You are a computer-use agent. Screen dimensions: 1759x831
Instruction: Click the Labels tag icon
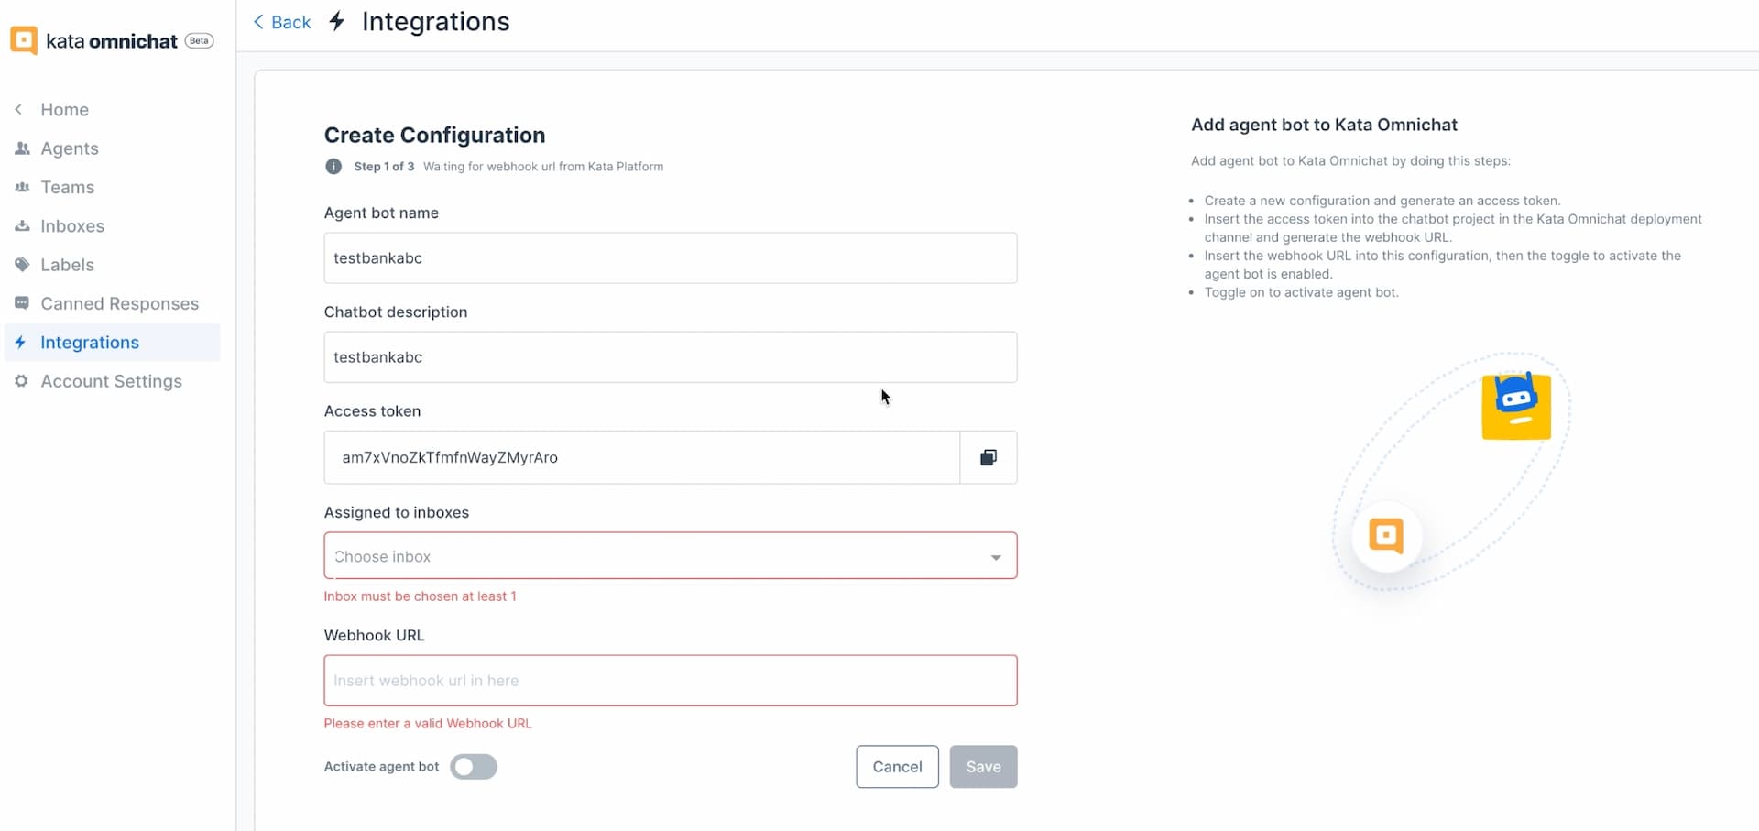pyautogui.click(x=22, y=264)
